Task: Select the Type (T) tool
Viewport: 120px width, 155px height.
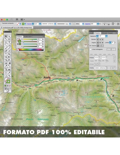Action: tap(9, 42)
